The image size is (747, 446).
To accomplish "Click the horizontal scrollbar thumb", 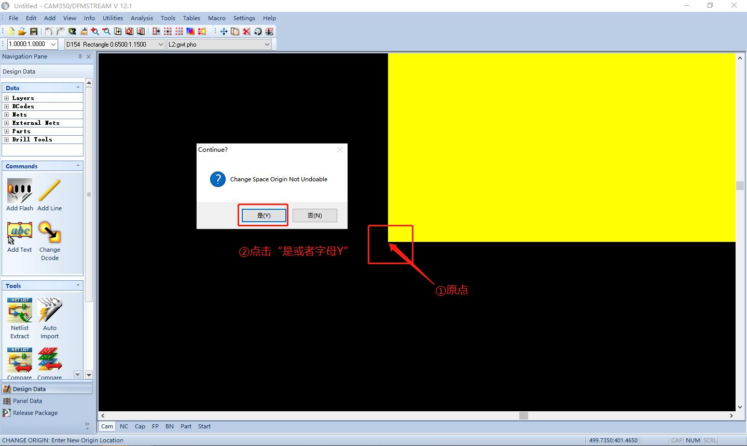I will [523, 415].
